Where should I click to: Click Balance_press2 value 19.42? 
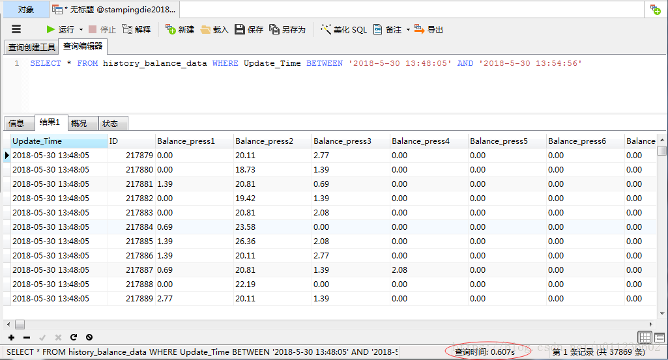pyautogui.click(x=272, y=199)
